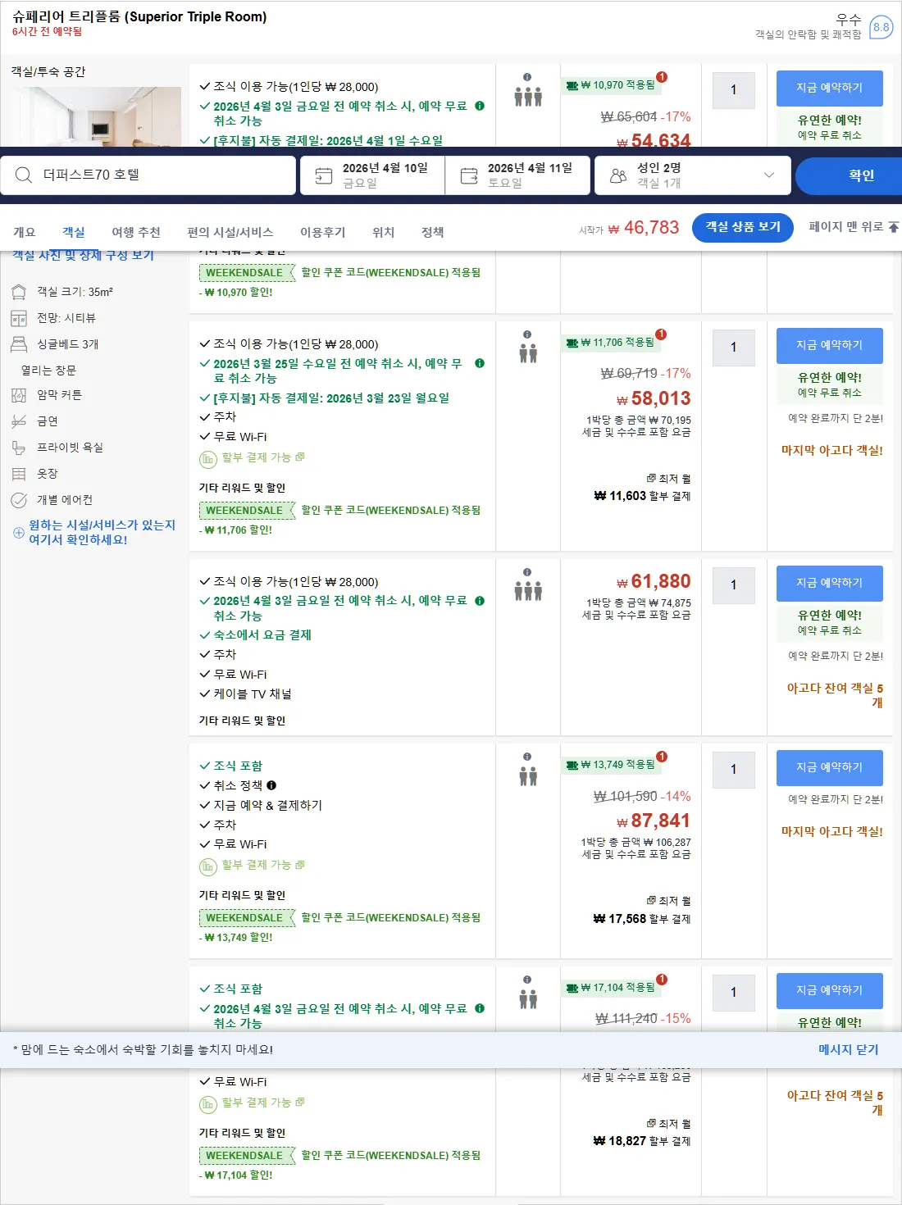This screenshot has width=902, height=1205.
Task: Click installment icon in the ₩58,013 offer
Action: 208,460
